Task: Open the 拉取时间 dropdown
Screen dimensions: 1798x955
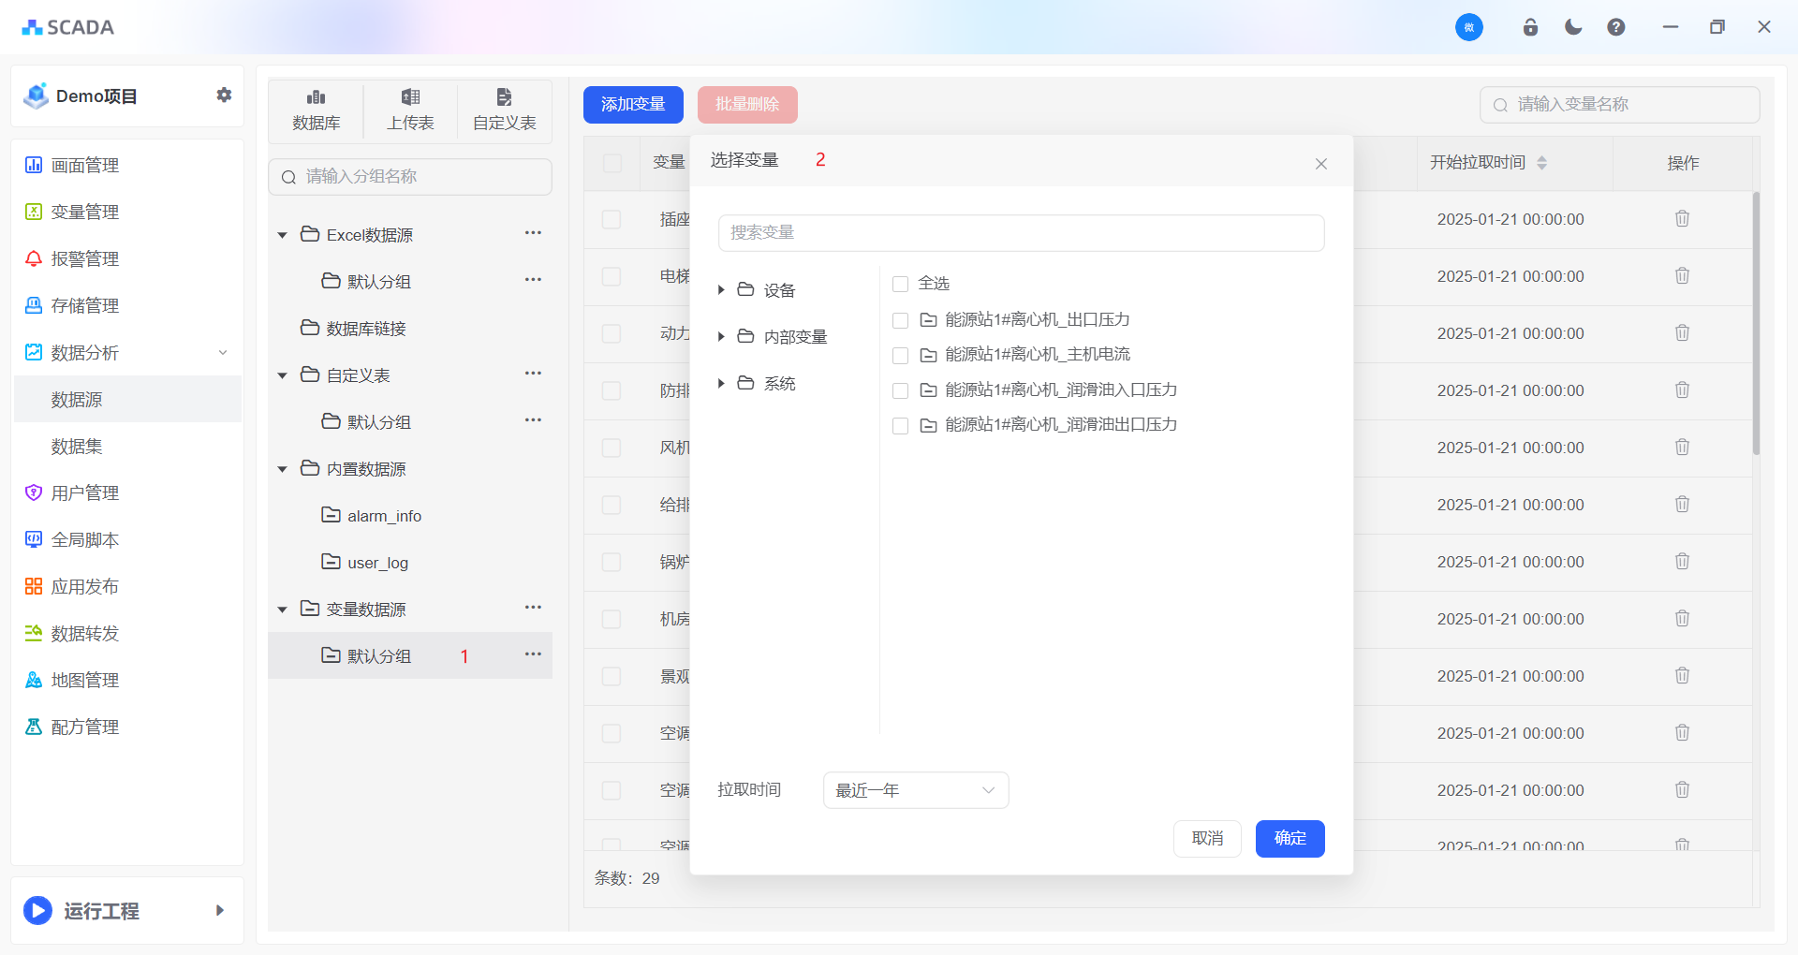Action: click(x=915, y=790)
